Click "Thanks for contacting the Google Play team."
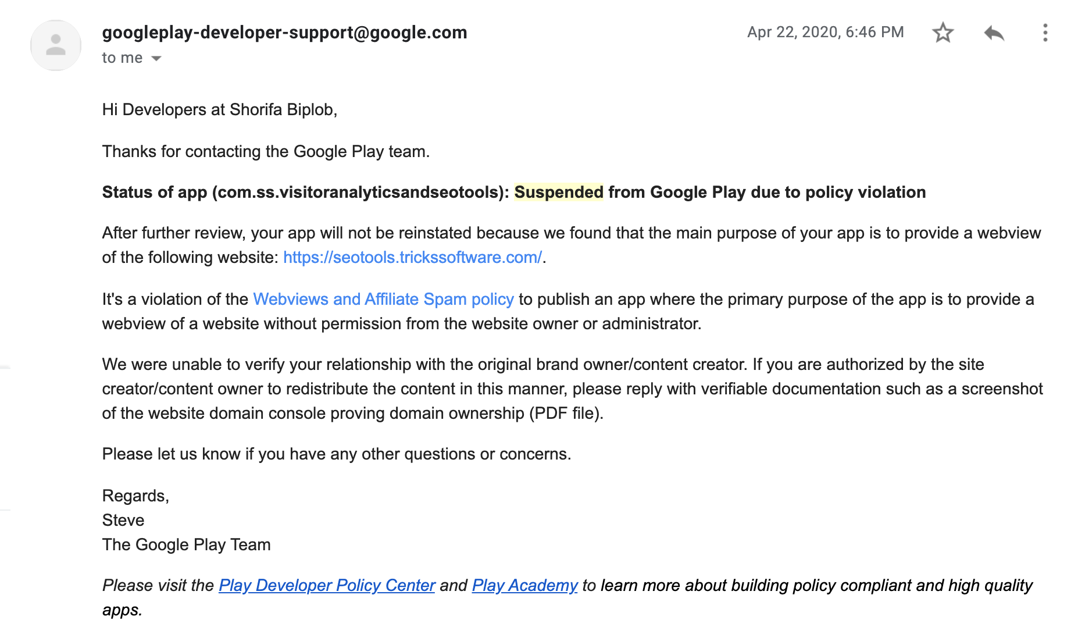This screenshot has height=641, width=1078. [266, 151]
